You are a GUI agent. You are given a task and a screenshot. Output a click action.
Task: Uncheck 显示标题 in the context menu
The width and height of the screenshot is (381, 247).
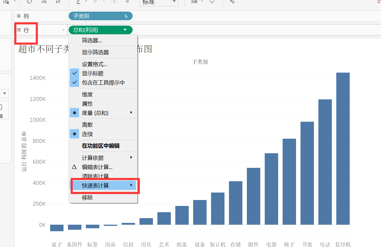103,73
